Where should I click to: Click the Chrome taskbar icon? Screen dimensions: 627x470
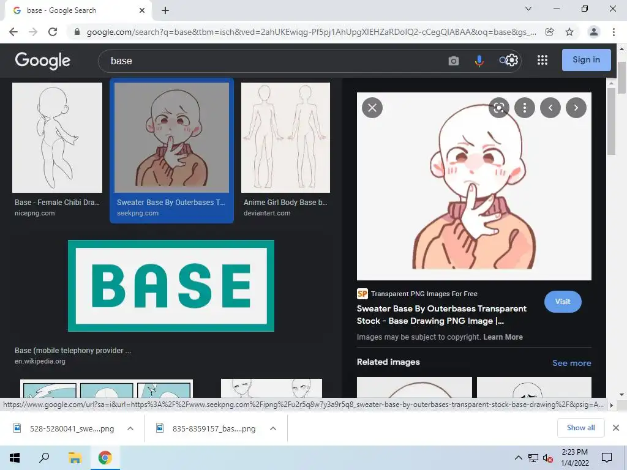105,458
